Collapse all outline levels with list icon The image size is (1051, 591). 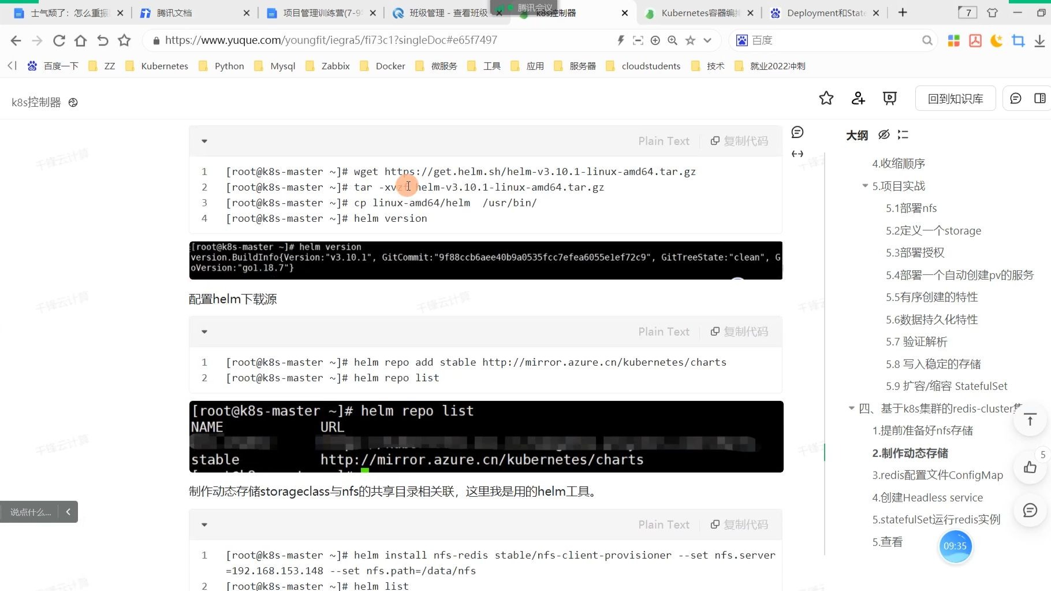click(903, 135)
